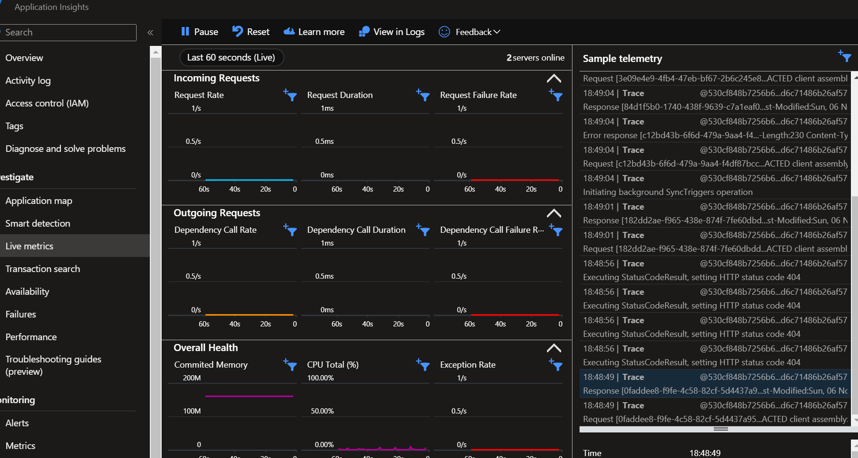Open the Feedback dropdown arrow
The width and height of the screenshot is (858, 458).
497,32
